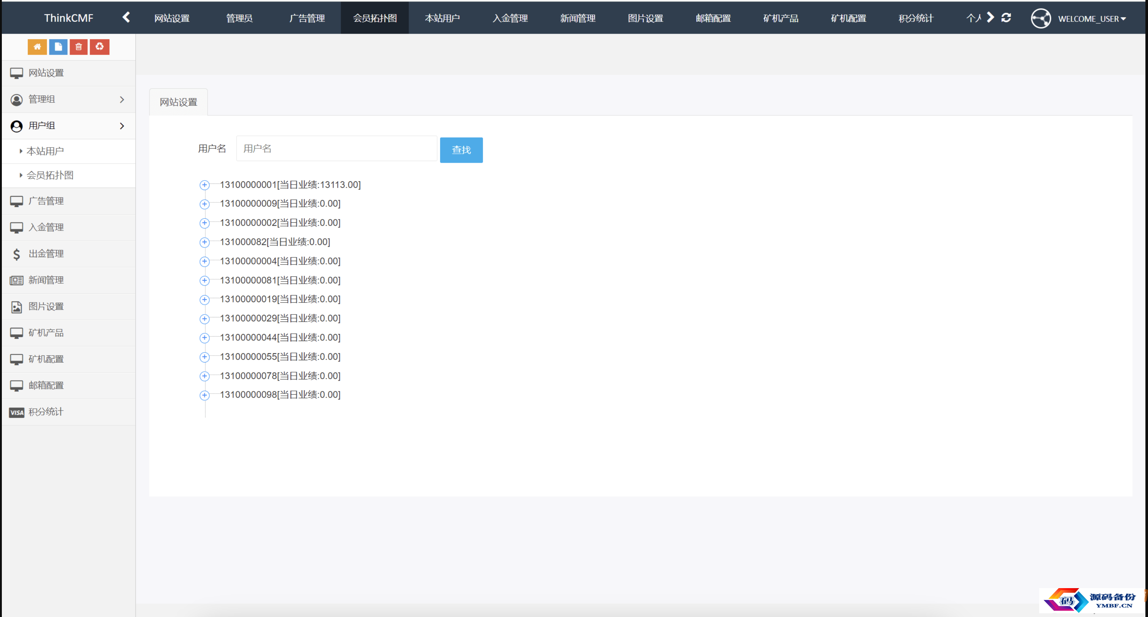Click the red recycle icon button
This screenshot has width=1148, height=617.
pos(100,47)
